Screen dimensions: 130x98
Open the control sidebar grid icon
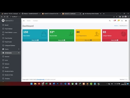click(x=126, y=21)
